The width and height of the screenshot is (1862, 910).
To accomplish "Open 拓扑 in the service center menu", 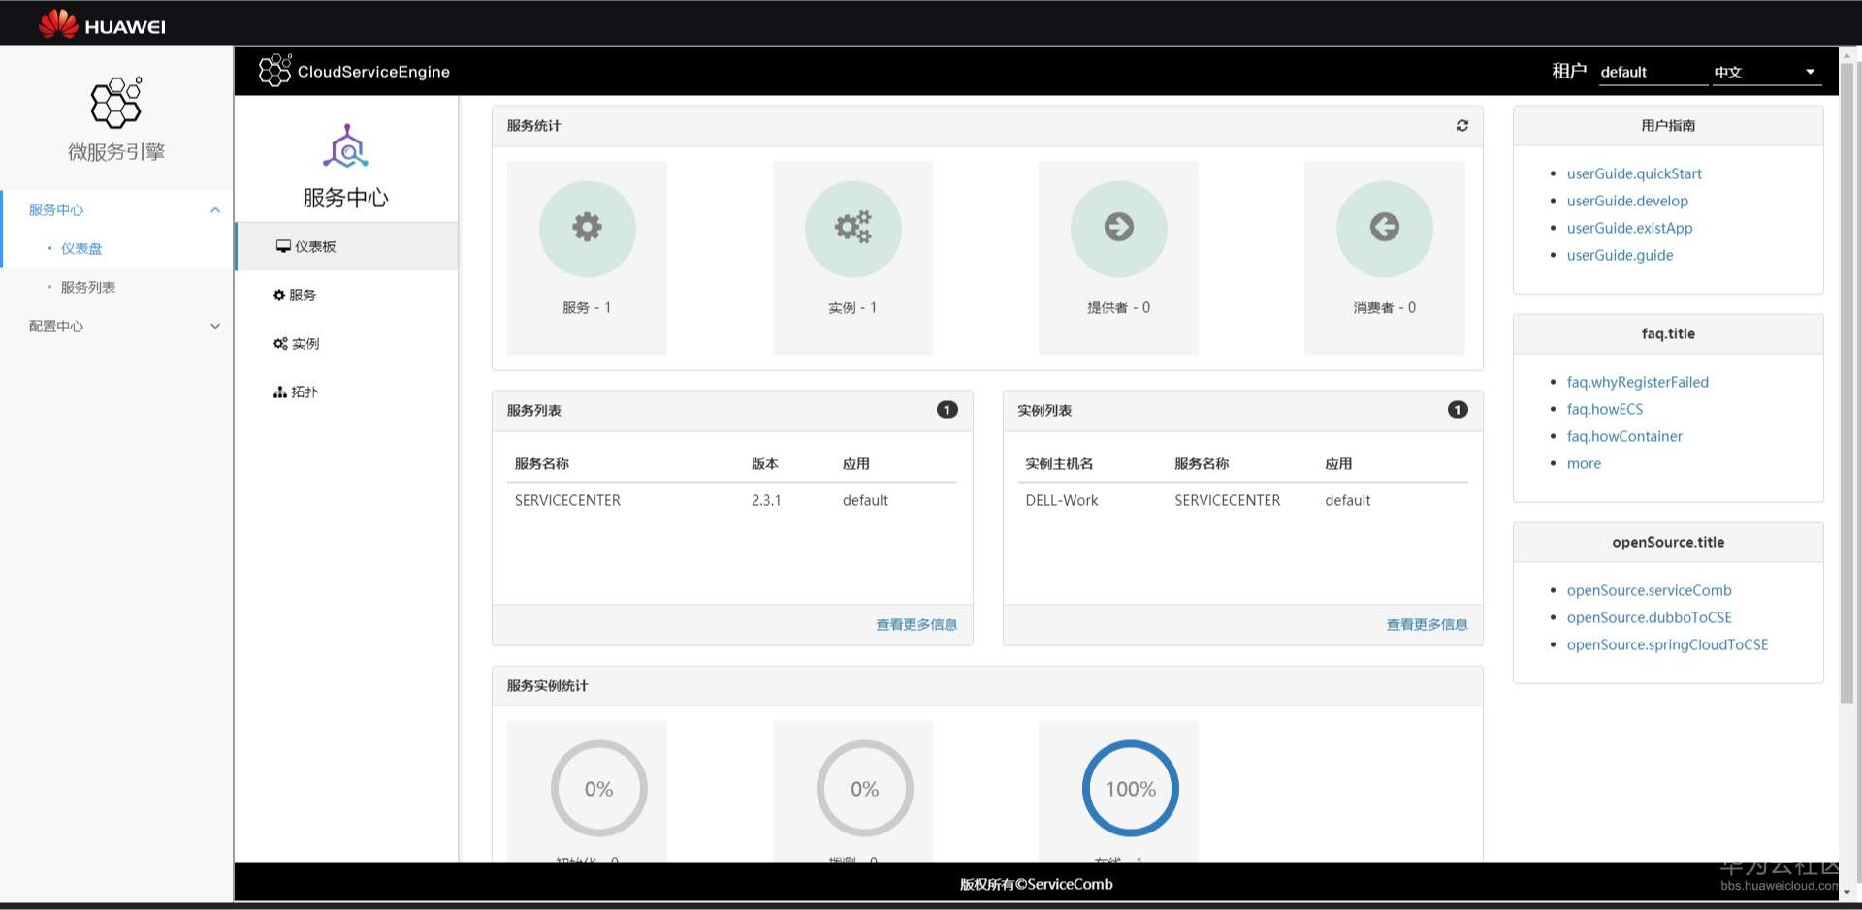I will coord(347,392).
